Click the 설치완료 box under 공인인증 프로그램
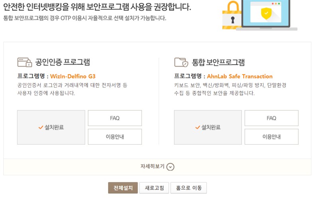 (51, 127)
